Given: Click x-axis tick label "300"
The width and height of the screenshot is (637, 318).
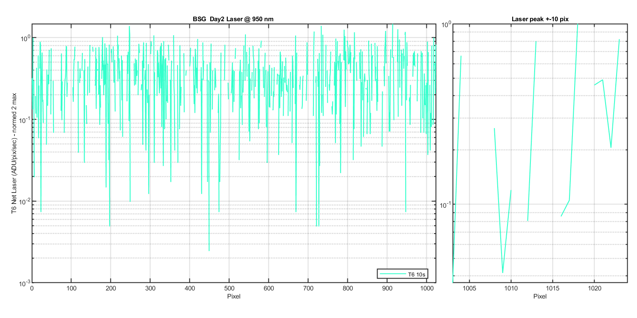Looking at the screenshot, I should pyautogui.click(x=150, y=289).
